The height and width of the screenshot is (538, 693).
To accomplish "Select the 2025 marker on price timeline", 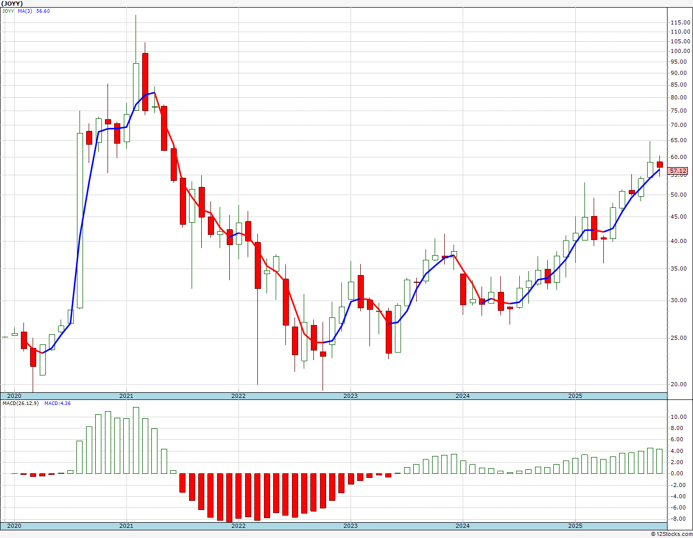I will point(575,396).
